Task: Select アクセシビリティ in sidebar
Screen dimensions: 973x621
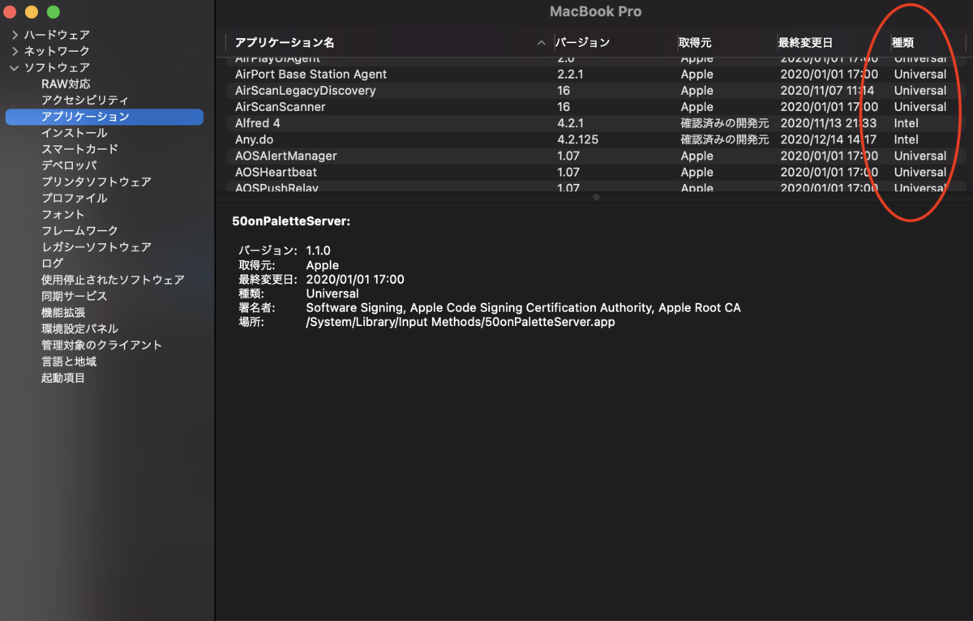Action: (85, 100)
